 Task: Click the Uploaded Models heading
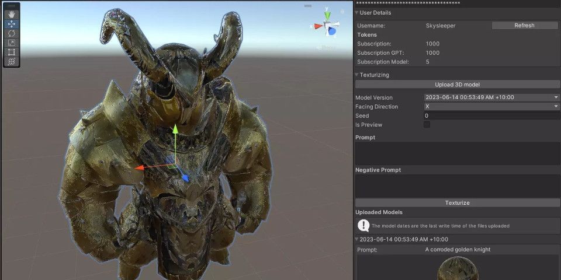[379, 212]
